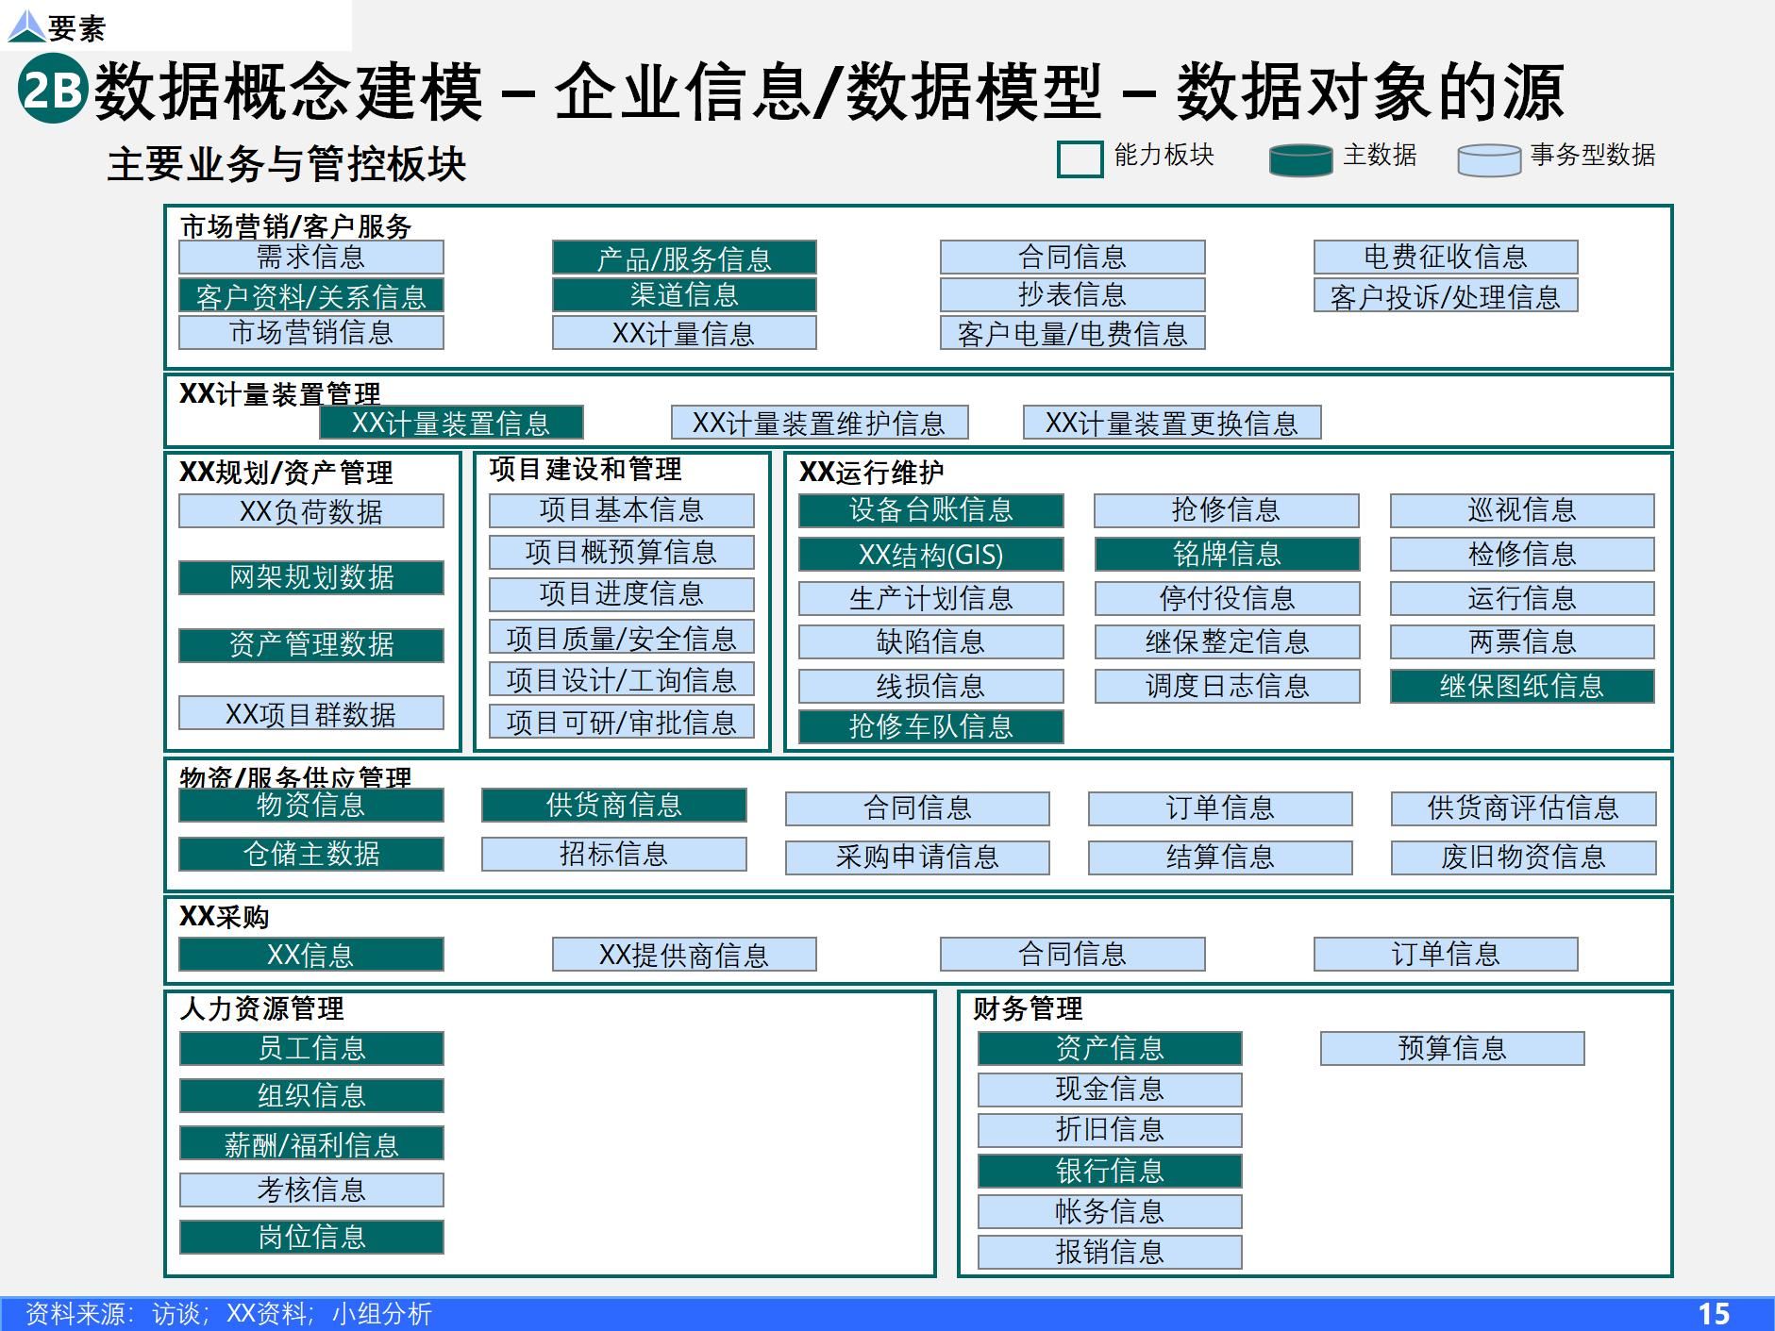Click the 检修信息 box

point(1522,555)
